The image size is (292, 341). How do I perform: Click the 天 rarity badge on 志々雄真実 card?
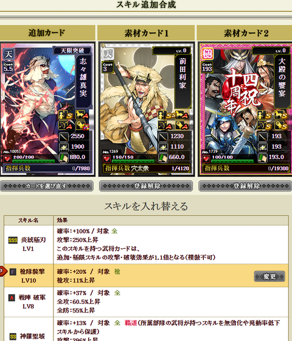tap(9, 54)
